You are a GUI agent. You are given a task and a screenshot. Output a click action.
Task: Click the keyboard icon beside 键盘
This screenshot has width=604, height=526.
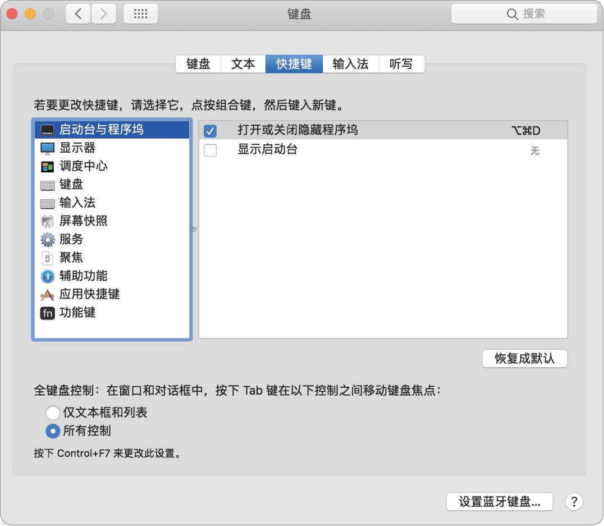(x=47, y=185)
